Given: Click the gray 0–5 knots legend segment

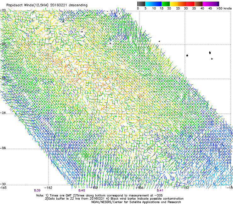Looking at the screenshot, I should point(141,4).
